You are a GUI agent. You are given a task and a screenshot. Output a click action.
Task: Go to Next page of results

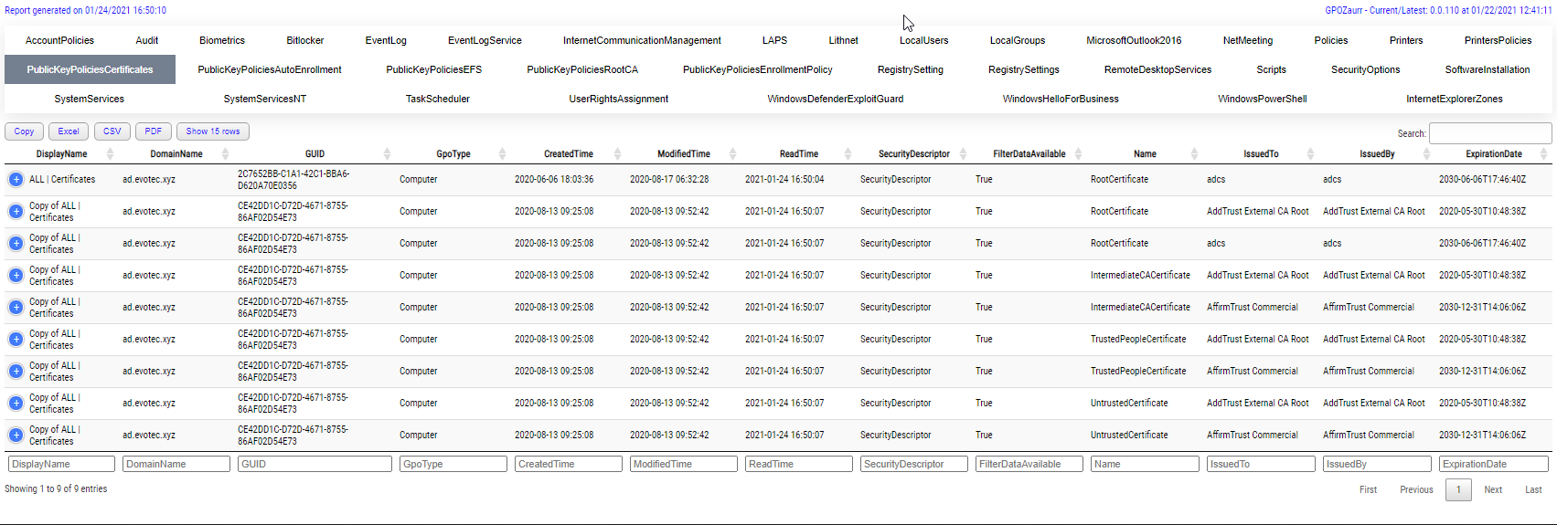click(1492, 489)
